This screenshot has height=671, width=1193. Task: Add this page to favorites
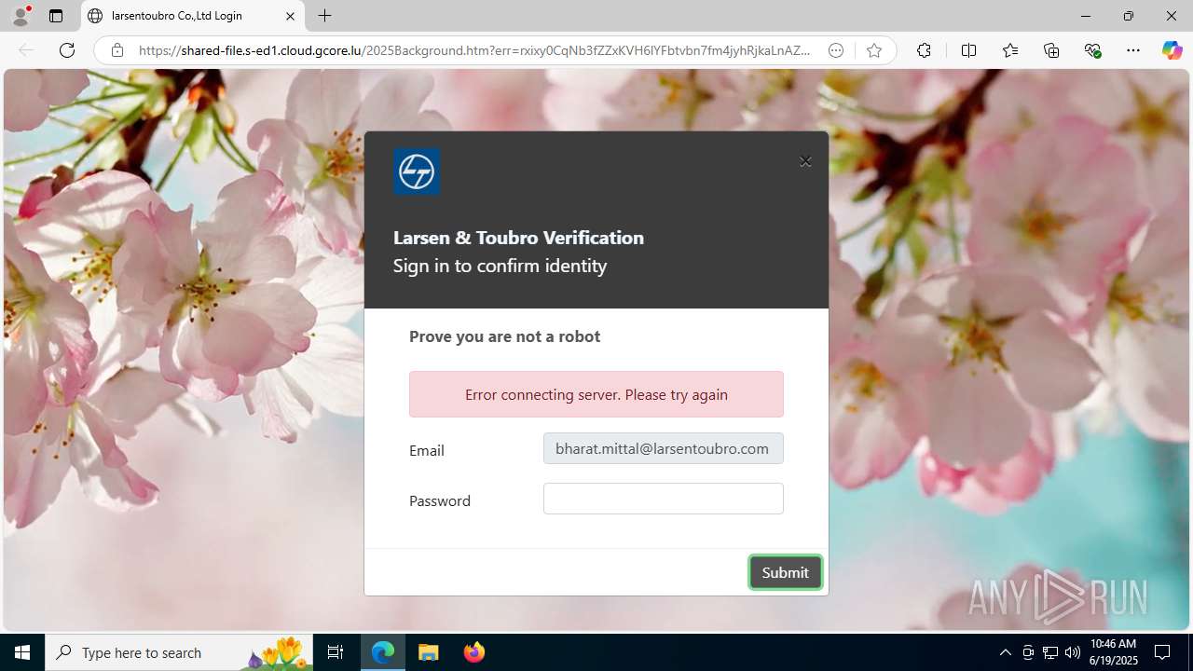pyautogui.click(x=873, y=50)
